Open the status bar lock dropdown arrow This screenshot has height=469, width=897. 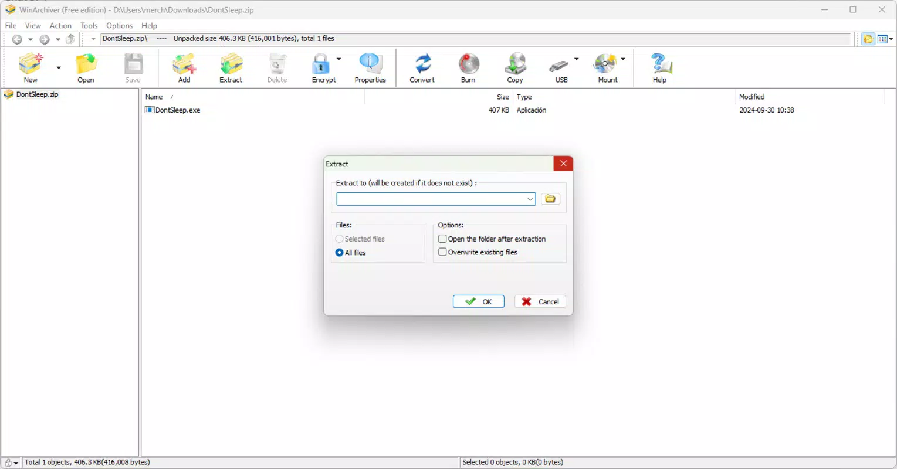[16, 463]
